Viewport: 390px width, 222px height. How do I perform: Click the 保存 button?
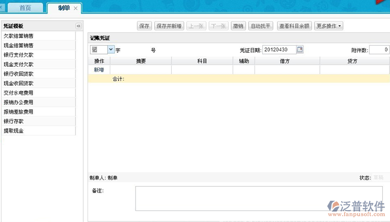tap(144, 26)
